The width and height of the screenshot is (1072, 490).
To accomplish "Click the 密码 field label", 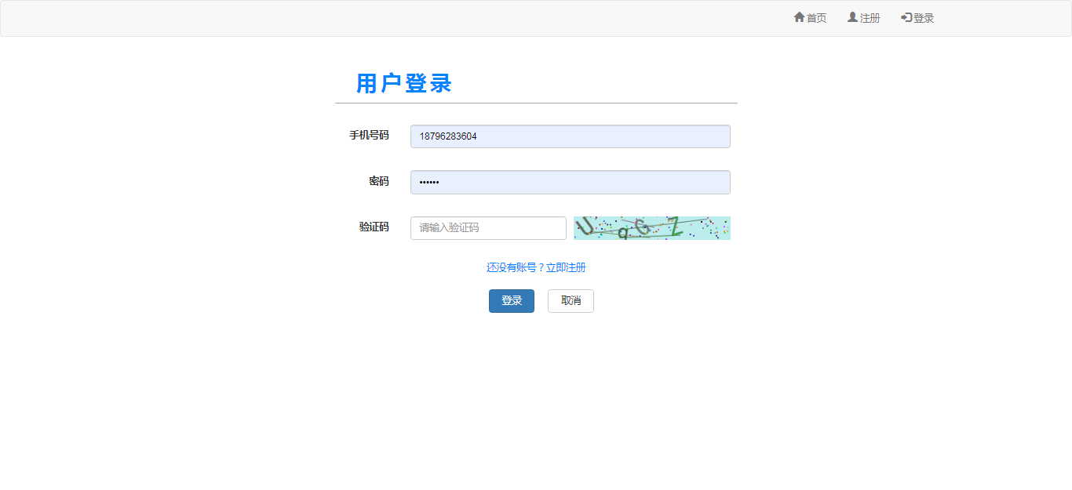I will pos(378,181).
